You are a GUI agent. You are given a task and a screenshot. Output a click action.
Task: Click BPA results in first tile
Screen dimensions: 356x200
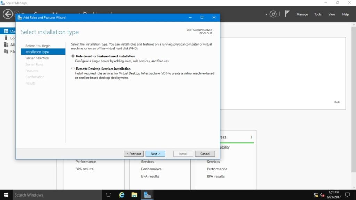84,169
